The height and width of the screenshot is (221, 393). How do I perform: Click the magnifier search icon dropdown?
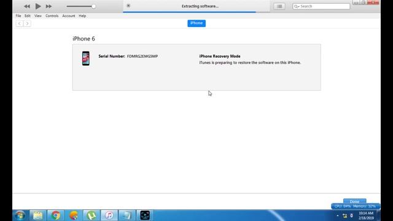pos(297,6)
